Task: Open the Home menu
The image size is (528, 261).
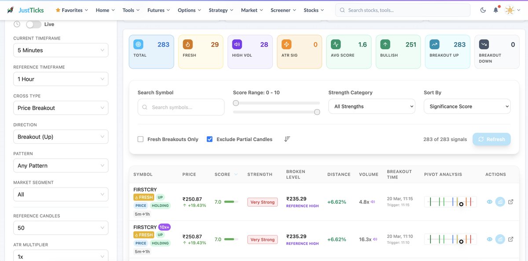Action: point(105,10)
